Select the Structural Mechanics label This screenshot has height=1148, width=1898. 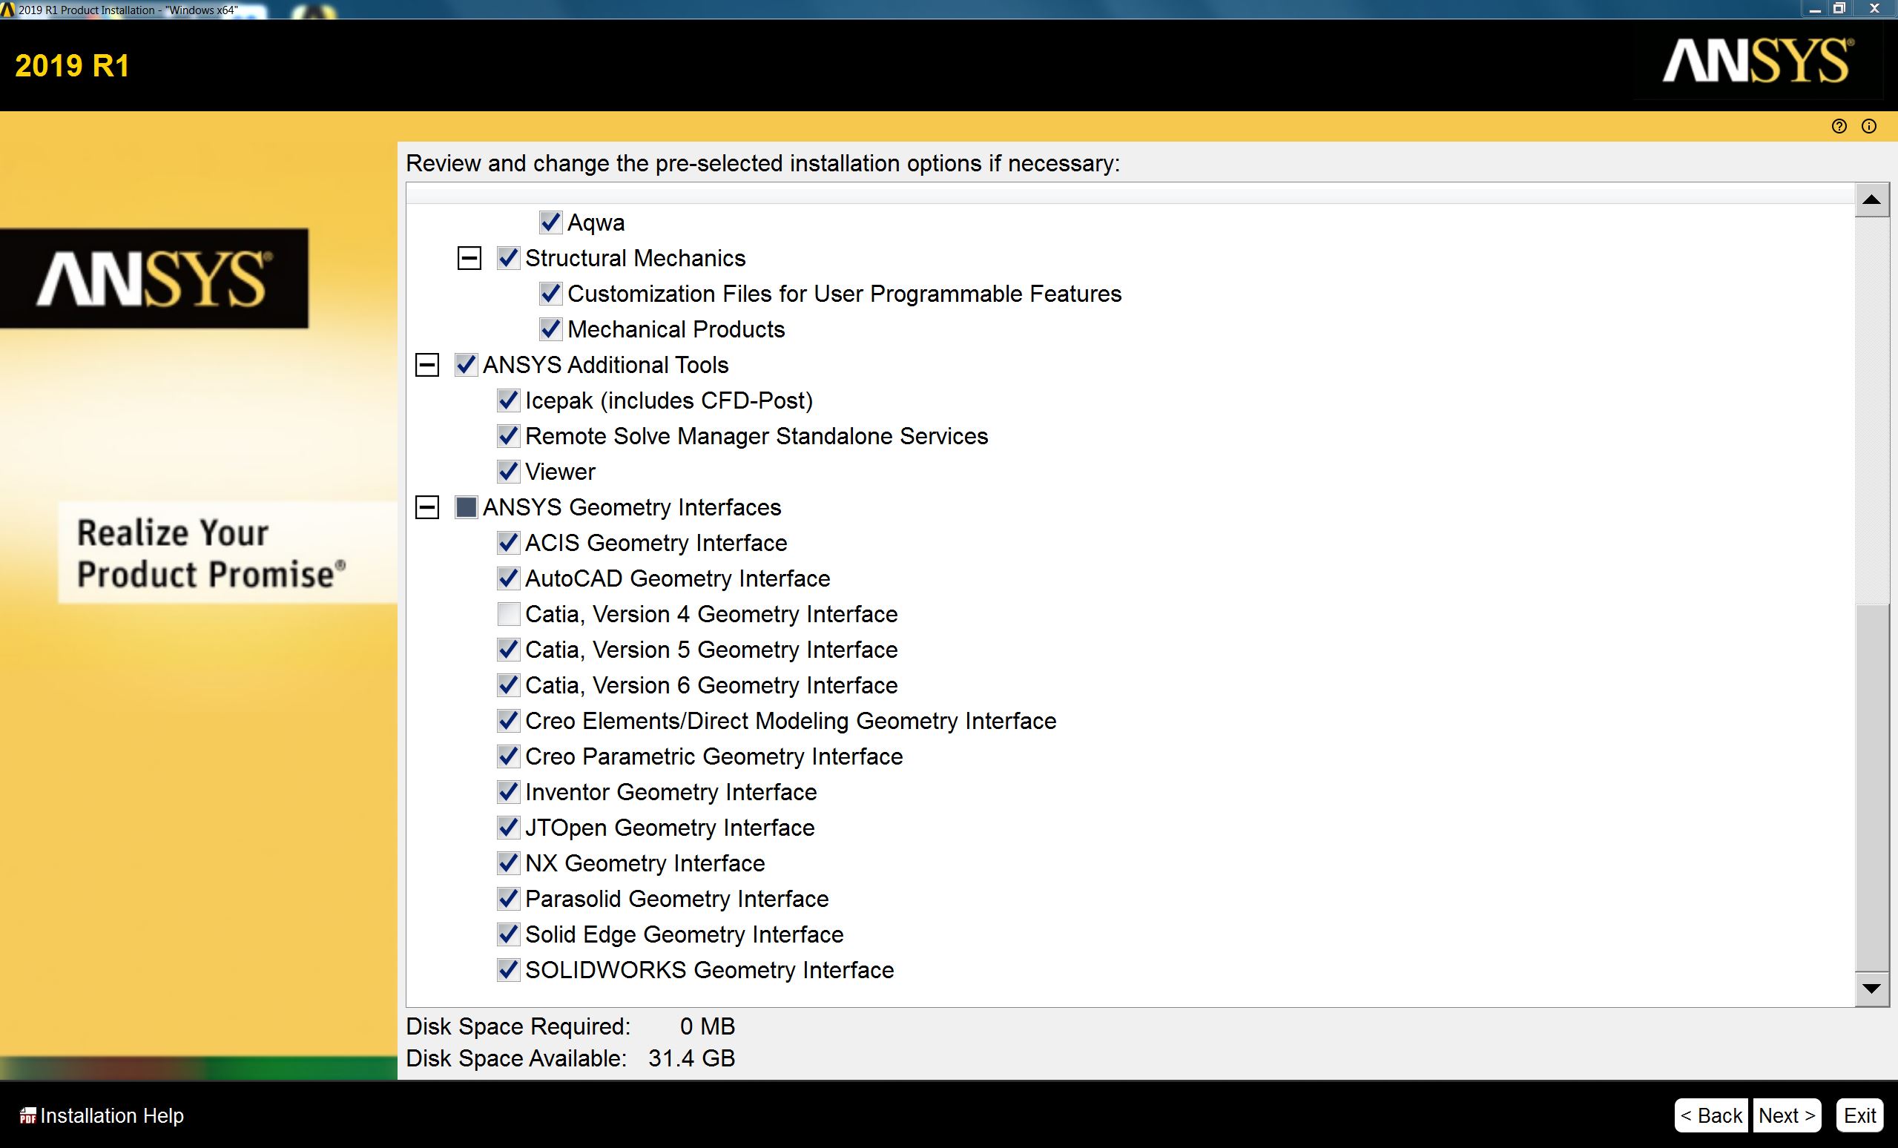point(636,258)
